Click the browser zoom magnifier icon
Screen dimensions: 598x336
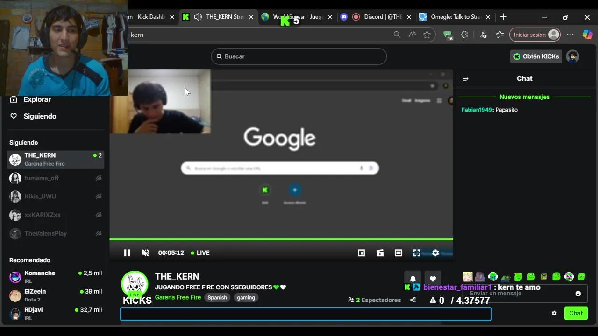point(397,35)
